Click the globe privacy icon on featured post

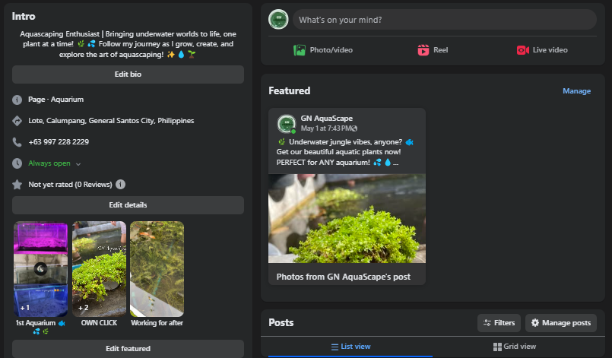point(354,128)
